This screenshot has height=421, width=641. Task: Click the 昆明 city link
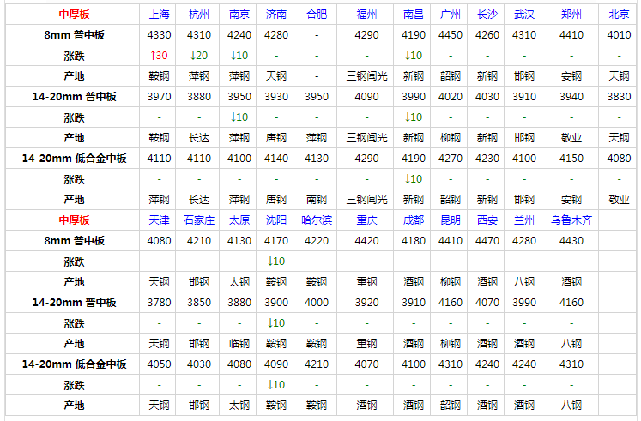click(450, 220)
